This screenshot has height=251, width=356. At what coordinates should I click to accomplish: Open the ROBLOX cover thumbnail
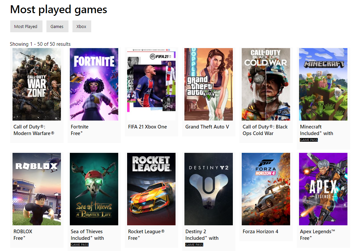click(37, 189)
